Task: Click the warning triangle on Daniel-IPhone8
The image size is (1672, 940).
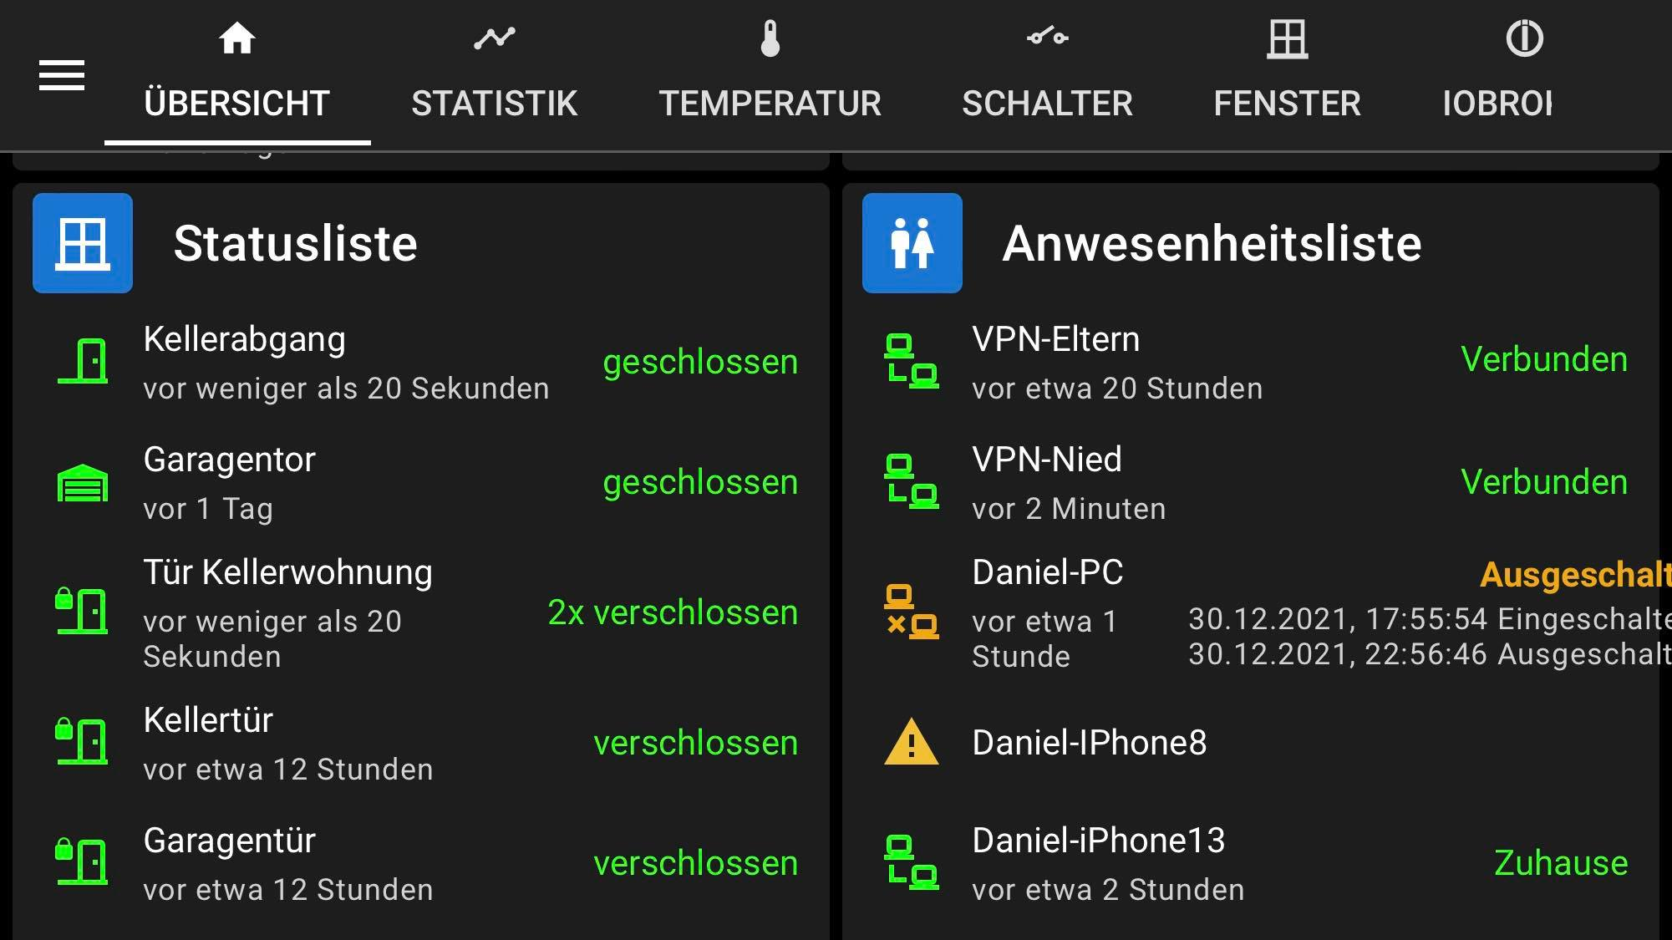Action: pyautogui.click(x=912, y=740)
